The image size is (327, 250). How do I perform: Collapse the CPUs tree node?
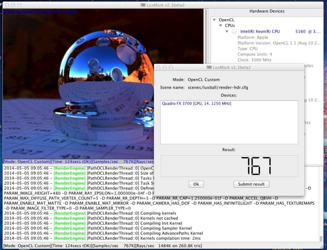[220, 25]
